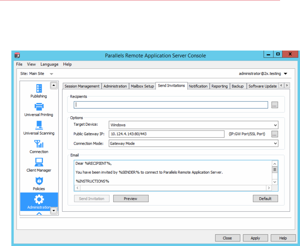Click the Send Invitation button
The width and height of the screenshot is (300, 246).
coord(92,199)
